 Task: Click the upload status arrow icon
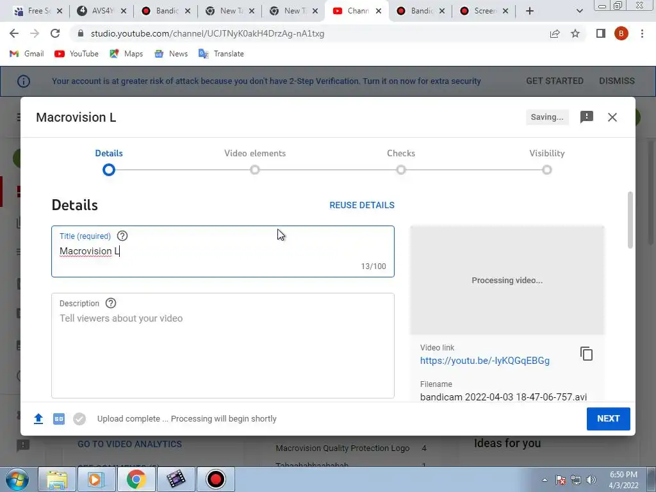(x=38, y=419)
